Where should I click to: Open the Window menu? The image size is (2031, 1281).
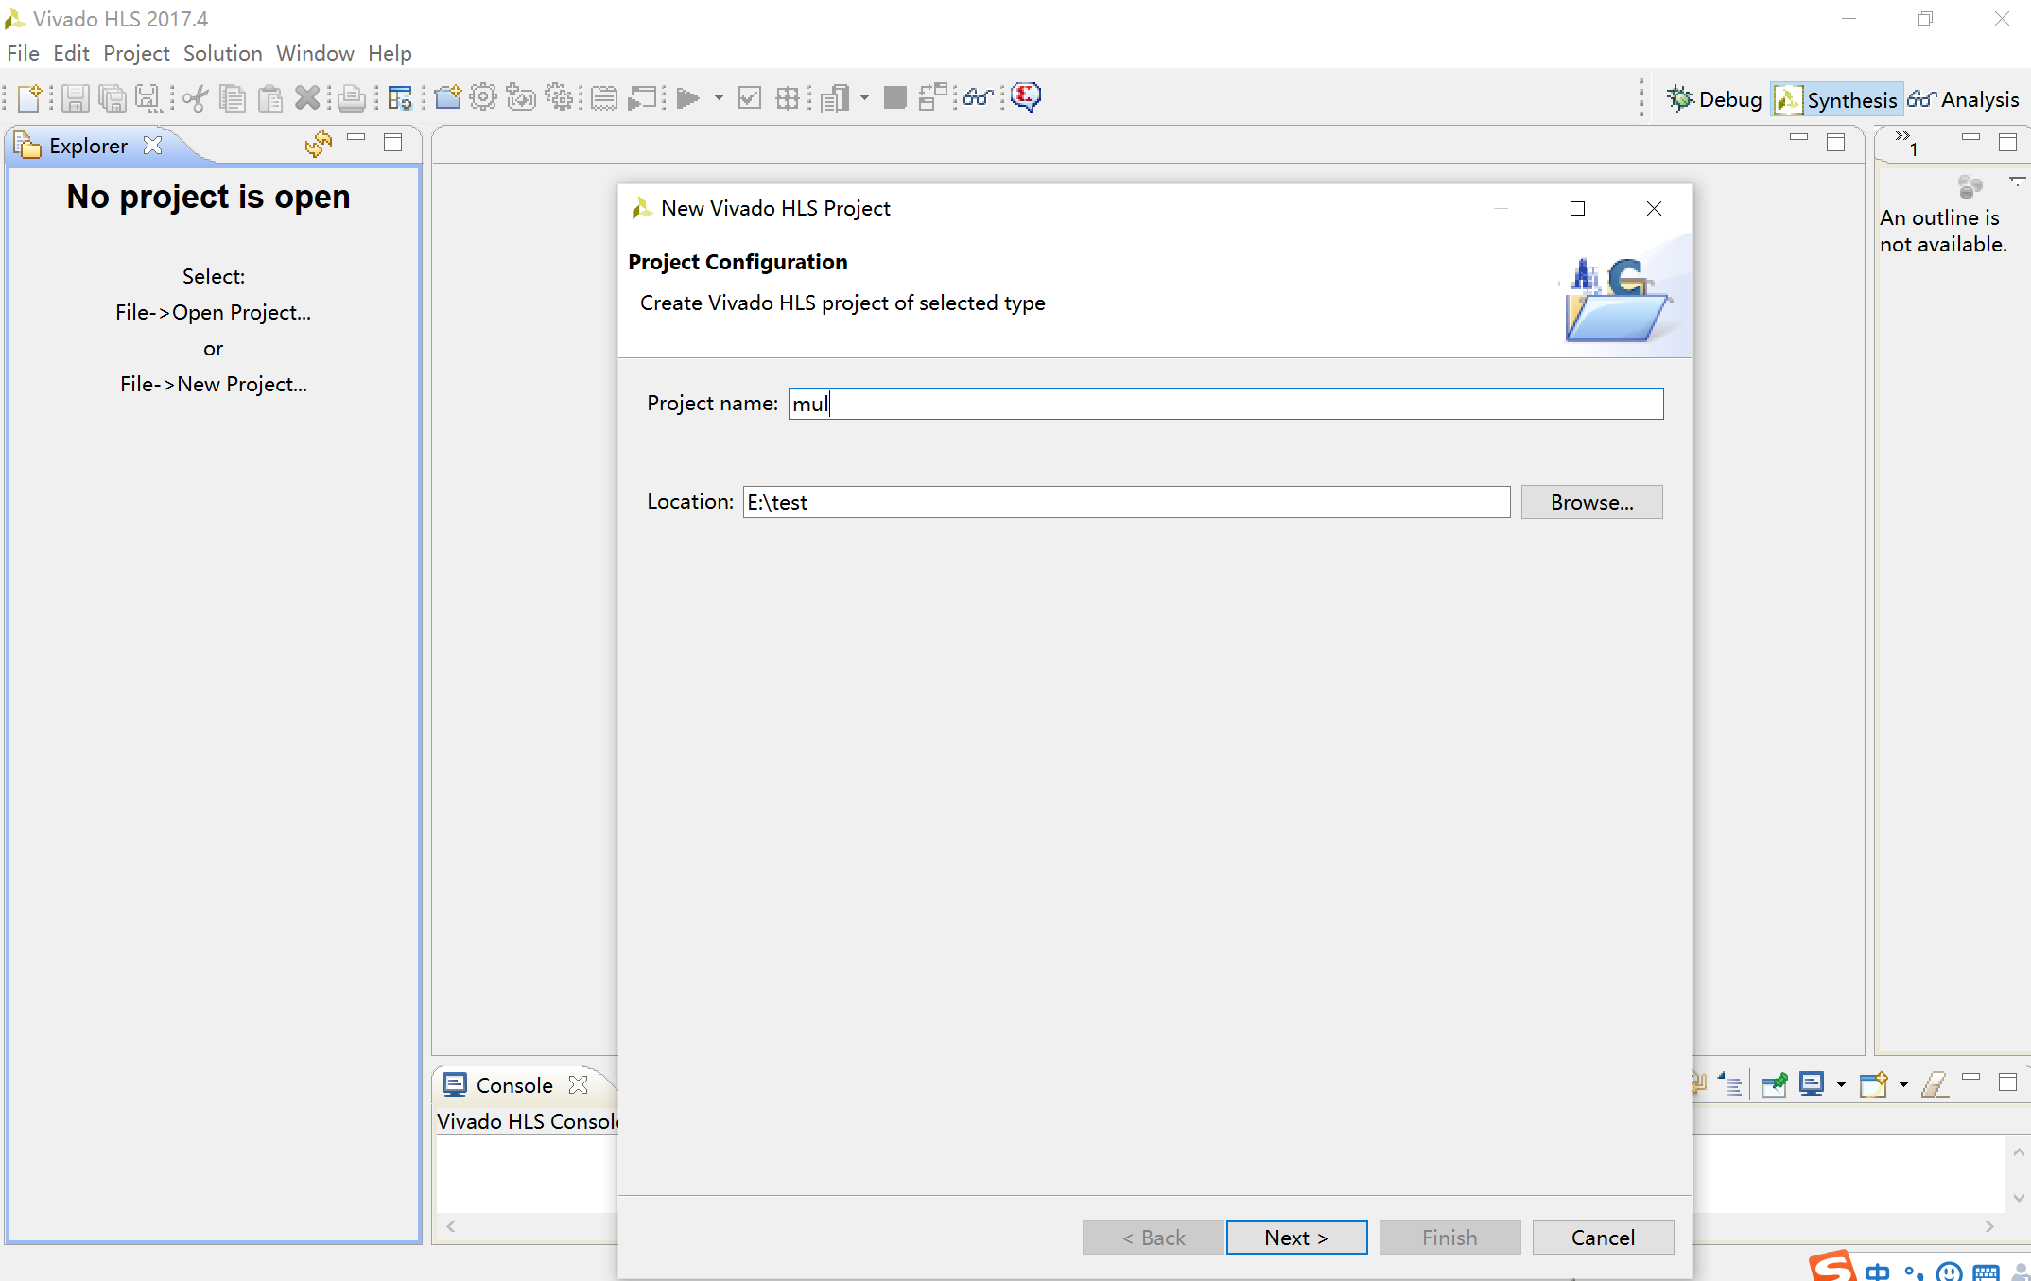click(315, 53)
